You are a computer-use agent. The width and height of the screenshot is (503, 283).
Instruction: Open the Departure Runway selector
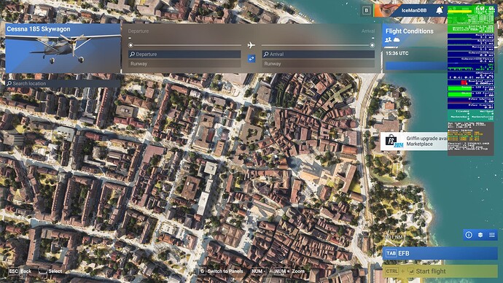184,63
